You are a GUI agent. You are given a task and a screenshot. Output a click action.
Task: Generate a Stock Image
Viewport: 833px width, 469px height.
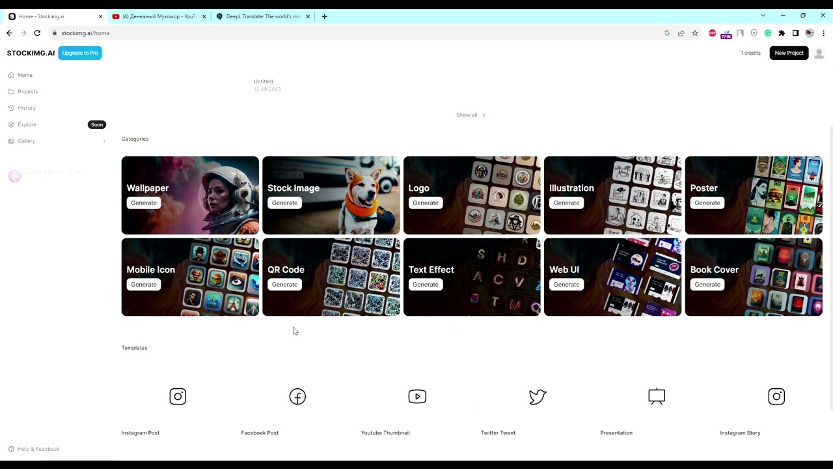pos(284,203)
